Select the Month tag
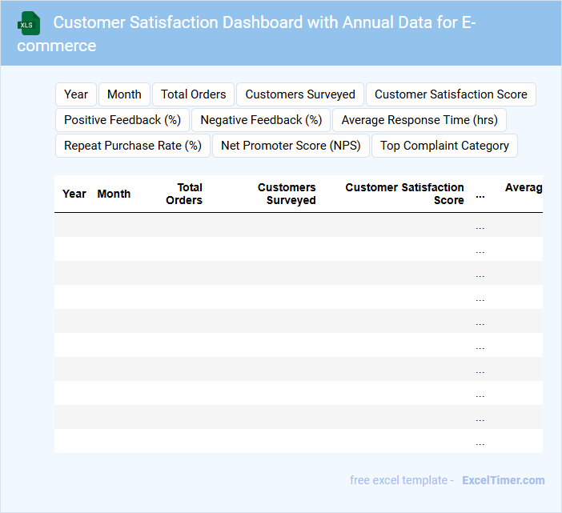The image size is (562, 513). [x=124, y=94]
